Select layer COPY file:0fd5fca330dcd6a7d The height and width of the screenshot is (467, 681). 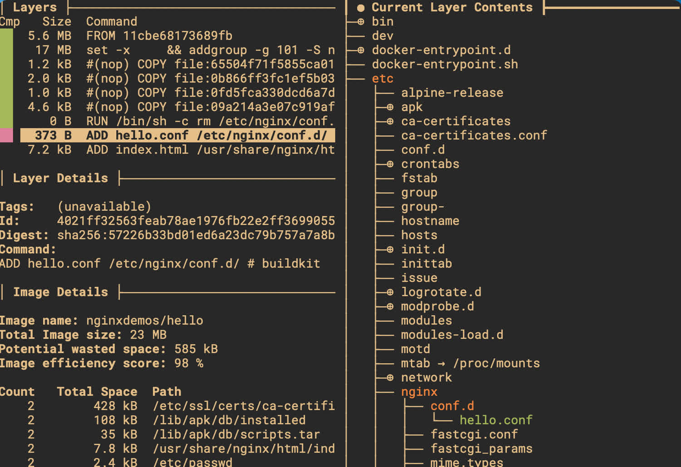pos(177,93)
